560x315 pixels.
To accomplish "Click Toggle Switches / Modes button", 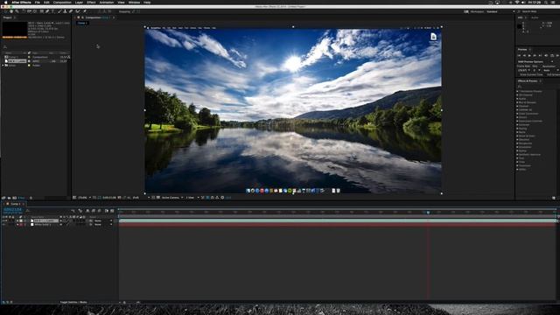I will (x=73, y=302).
